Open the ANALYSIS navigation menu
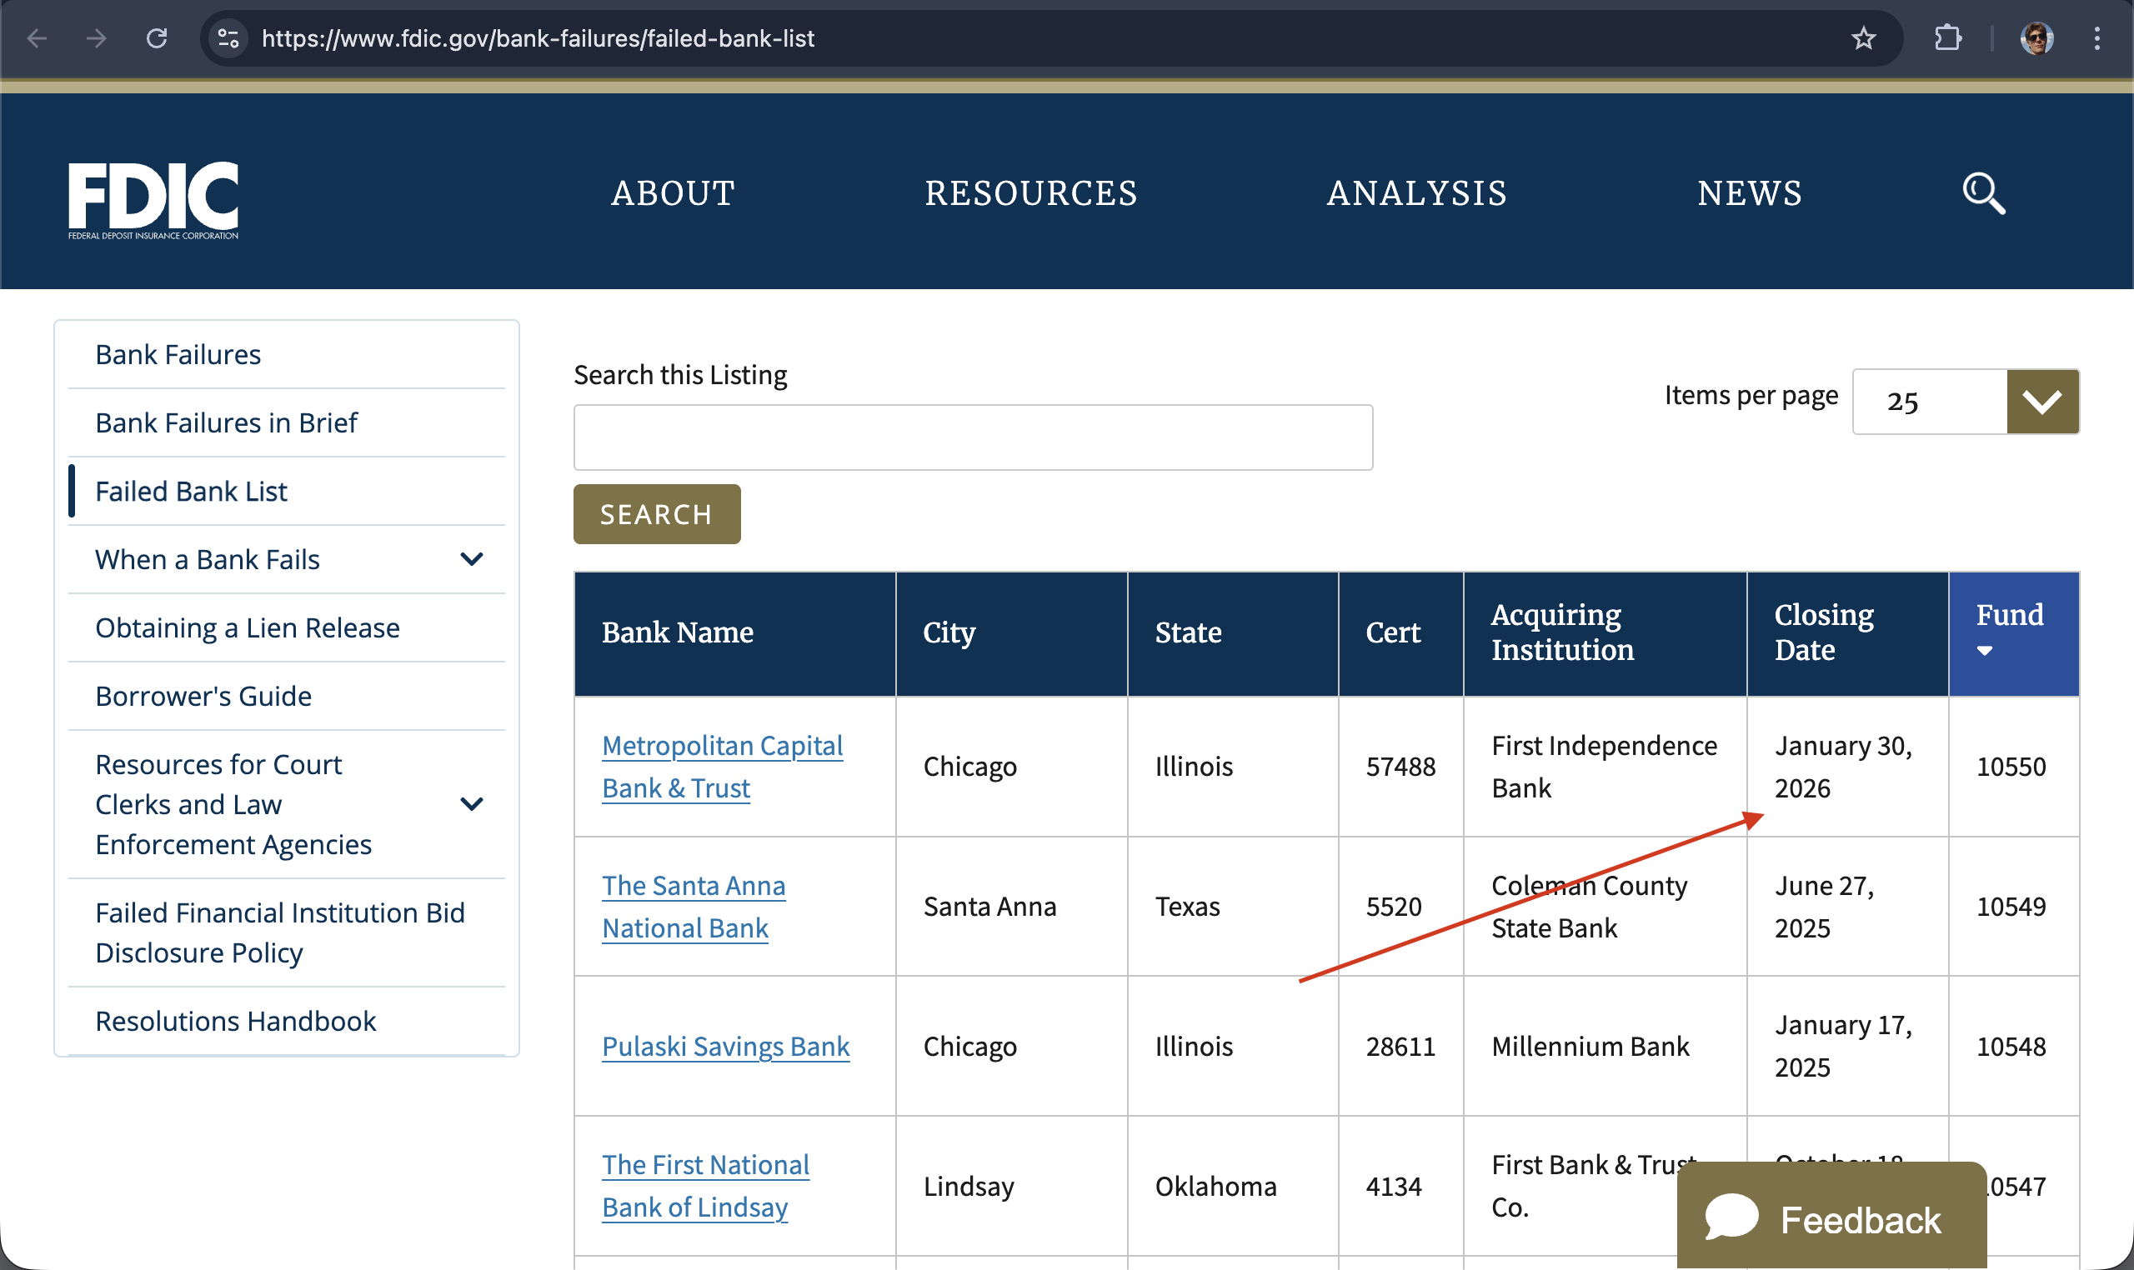The image size is (2134, 1270). click(1416, 193)
